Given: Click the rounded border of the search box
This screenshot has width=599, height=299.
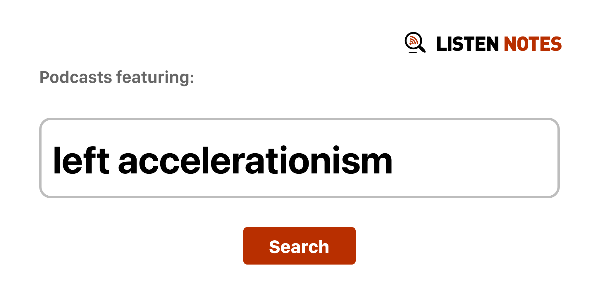Looking at the screenshot, I should pyautogui.click(x=299, y=119).
